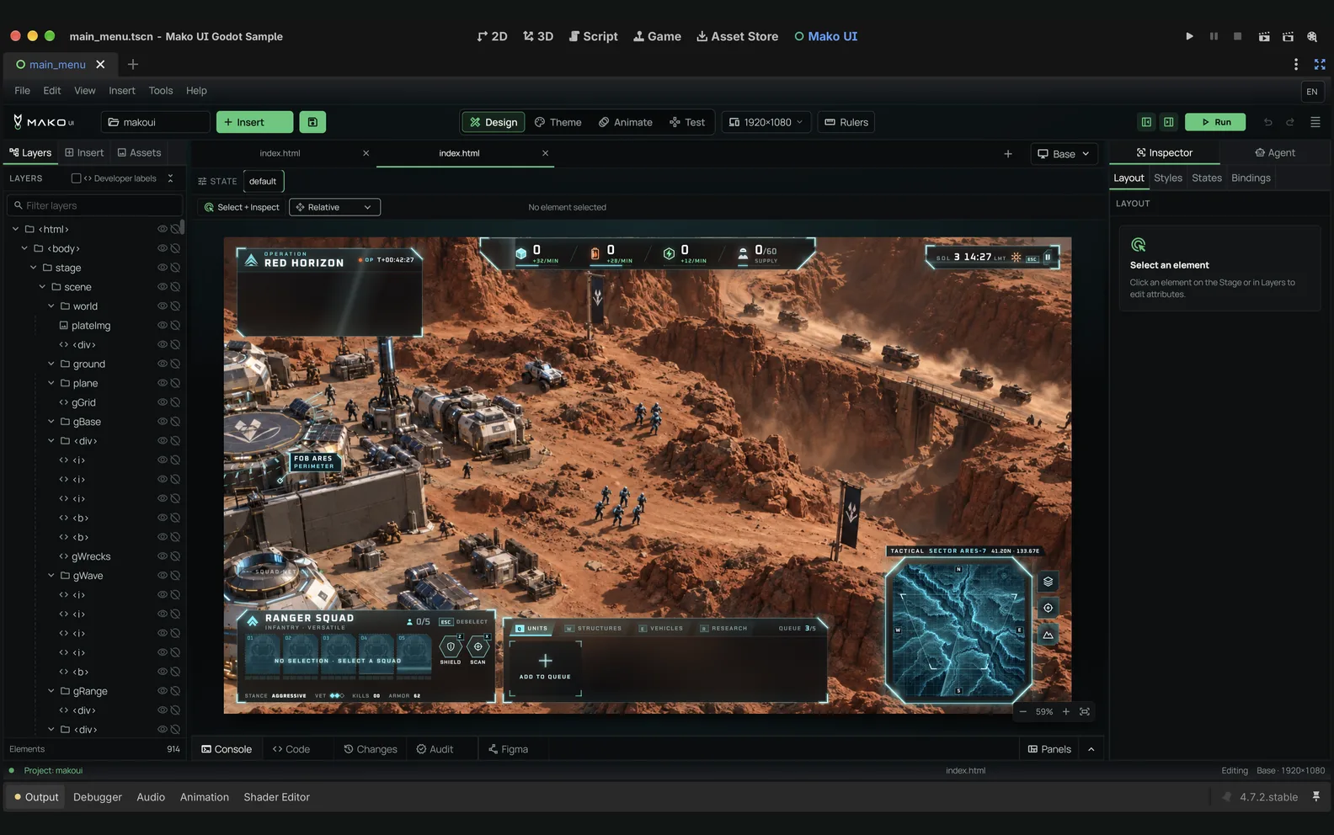Switch to the Assets tab

(x=139, y=152)
